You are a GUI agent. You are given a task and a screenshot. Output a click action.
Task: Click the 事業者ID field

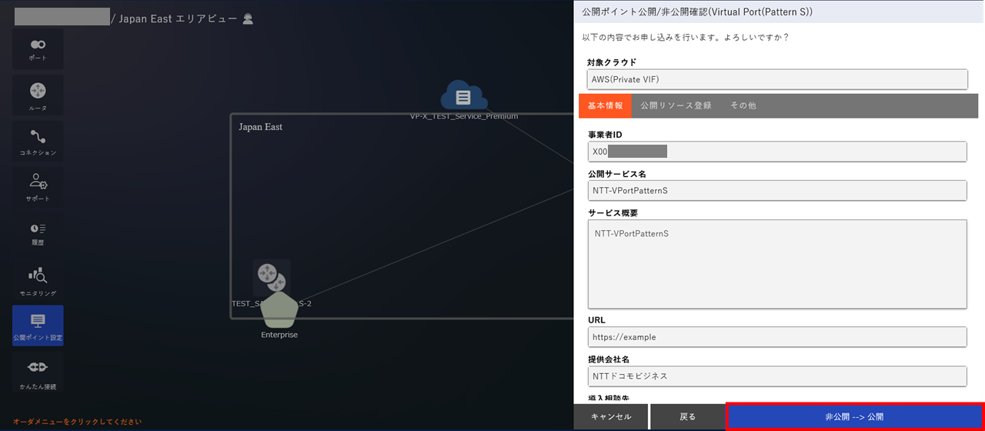click(777, 152)
